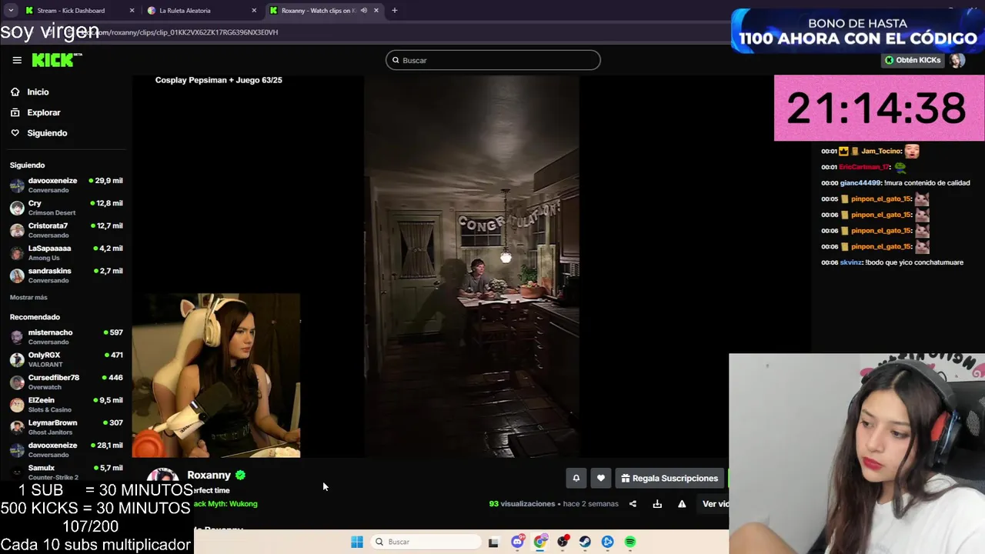Screen dimensions: 985x554
Task: Share the clip via share icon
Action: 633,504
